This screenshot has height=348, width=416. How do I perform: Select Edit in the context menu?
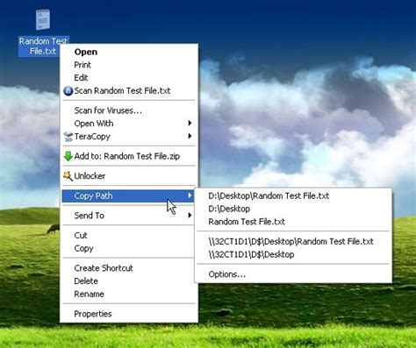point(129,78)
